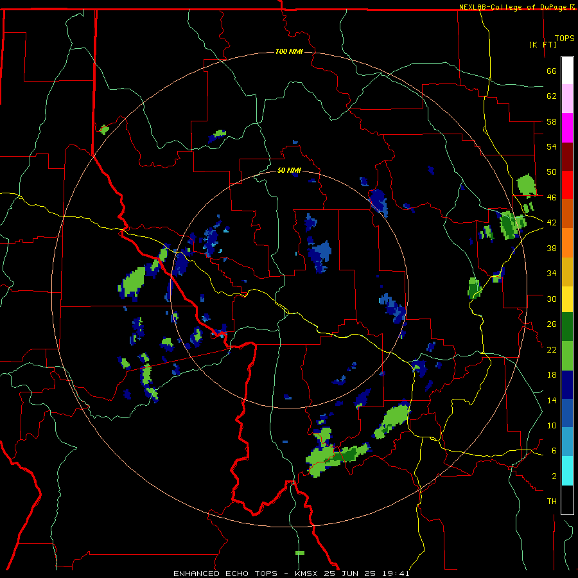This screenshot has height=578, width=578.
Task: Click the magenta legend swatch
Action: [567, 128]
